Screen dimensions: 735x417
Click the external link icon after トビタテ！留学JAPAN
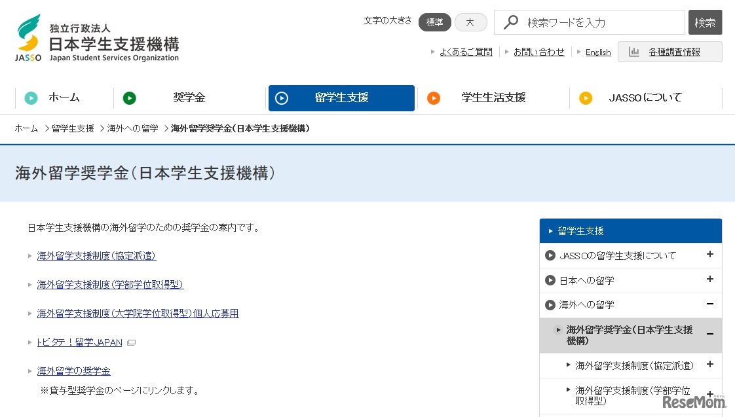[131, 342]
